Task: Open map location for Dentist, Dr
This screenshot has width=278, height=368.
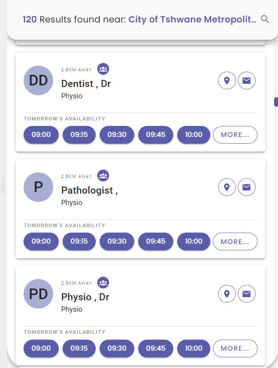Action: pyautogui.click(x=227, y=81)
